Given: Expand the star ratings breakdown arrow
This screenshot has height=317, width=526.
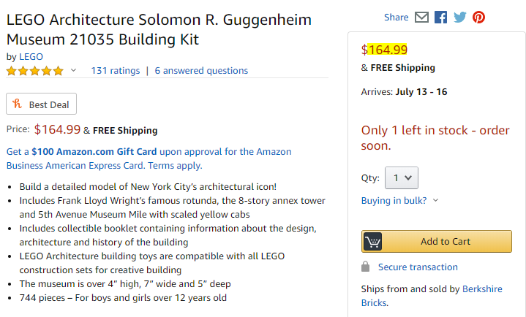Looking at the screenshot, I should click(x=73, y=71).
